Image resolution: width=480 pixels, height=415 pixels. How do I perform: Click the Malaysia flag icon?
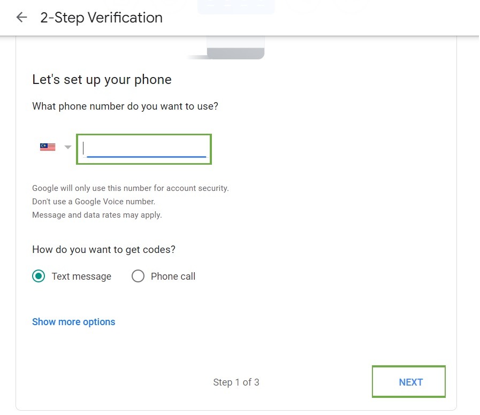tap(48, 147)
